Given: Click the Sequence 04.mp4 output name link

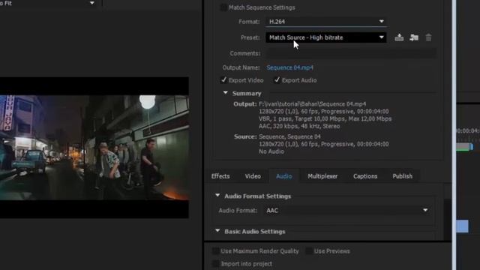Looking at the screenshot, I should [x=289, y=67].
